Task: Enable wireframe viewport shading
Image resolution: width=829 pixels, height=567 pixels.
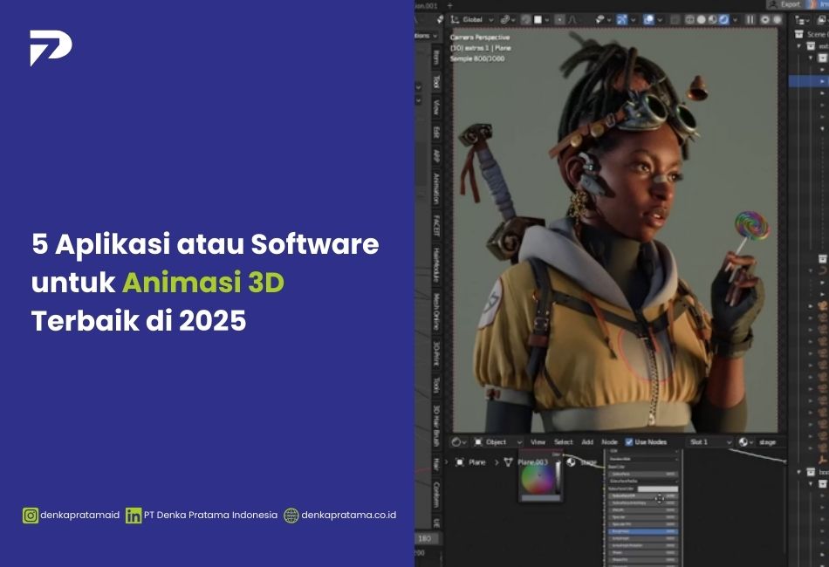Action: click(690, 19)
